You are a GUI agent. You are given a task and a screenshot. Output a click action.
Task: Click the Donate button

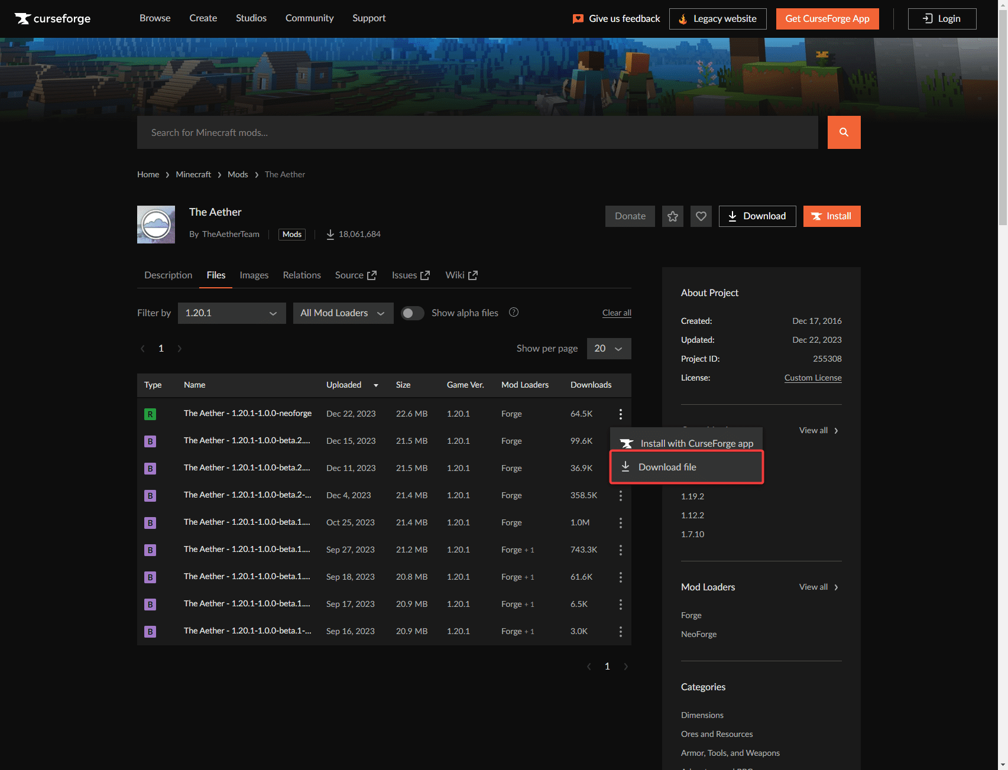pos(630,216)
